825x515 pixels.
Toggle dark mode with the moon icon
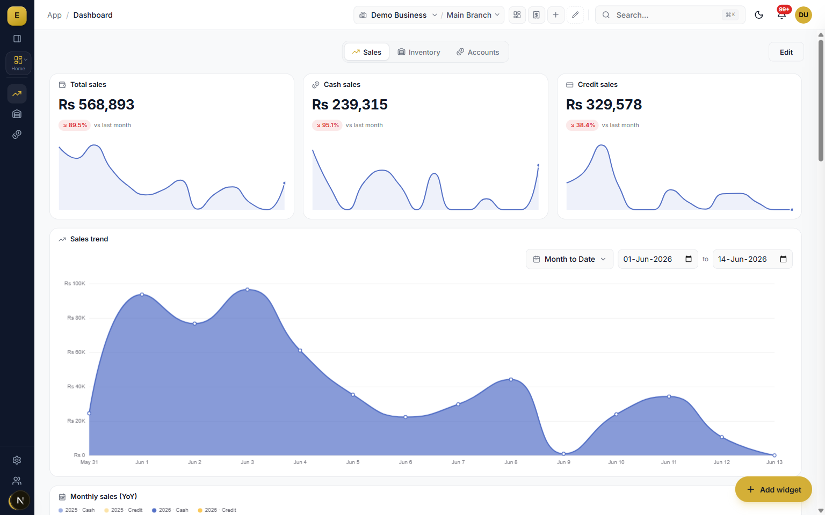tap(759, 15)
